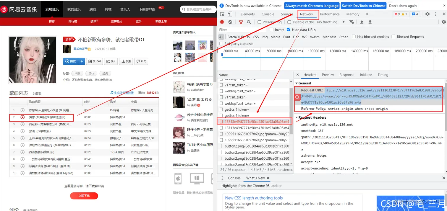Enable the Preserve log checkbox
The width and height of the screenshot is (447, 211).
tap(260, 22)
